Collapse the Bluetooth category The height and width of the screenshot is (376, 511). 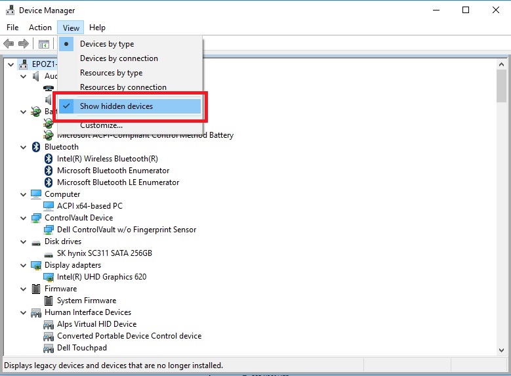(x=24, y=147)
